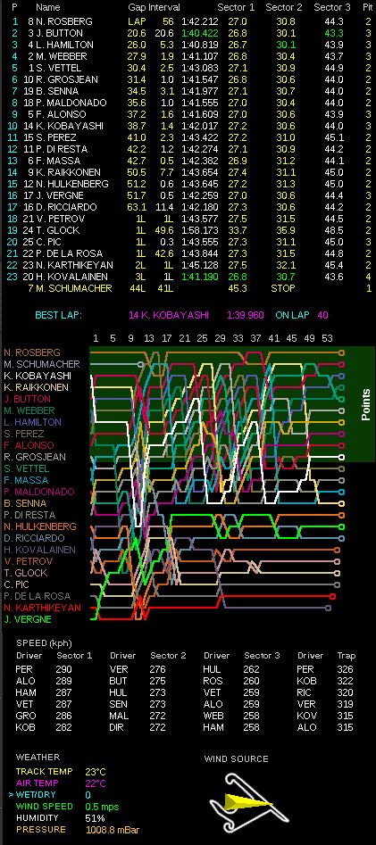Click M. SCHUMACHER's STOP status
376x845 pixels.
[283, 288]
